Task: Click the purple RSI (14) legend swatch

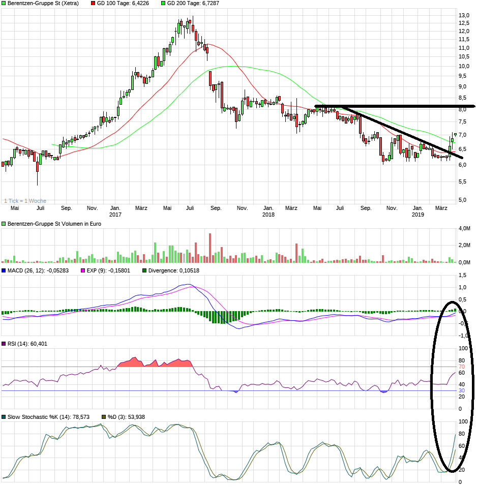Action: click(x=4, y=344)
